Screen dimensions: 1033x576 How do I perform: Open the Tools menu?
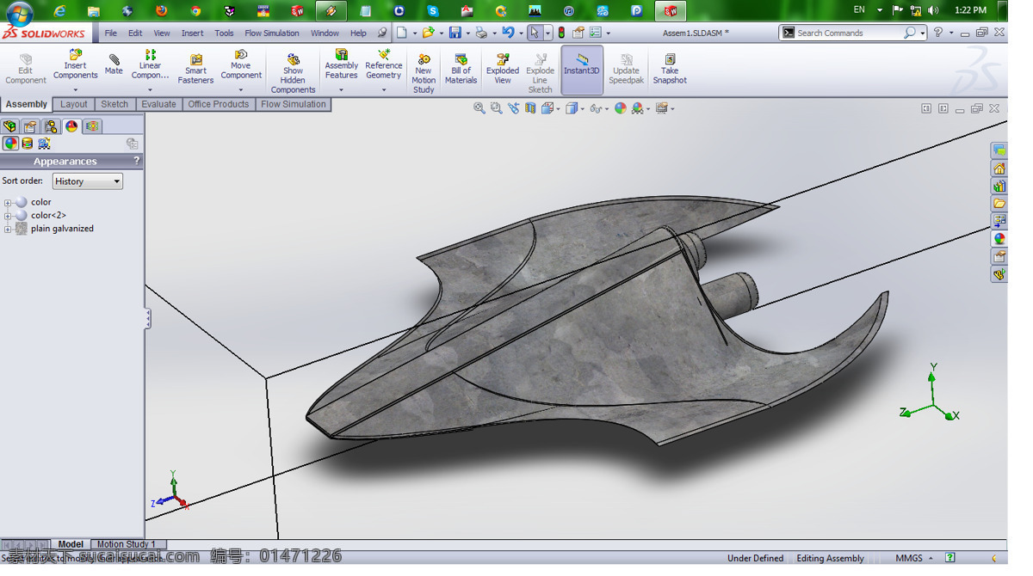coord(224,34)
